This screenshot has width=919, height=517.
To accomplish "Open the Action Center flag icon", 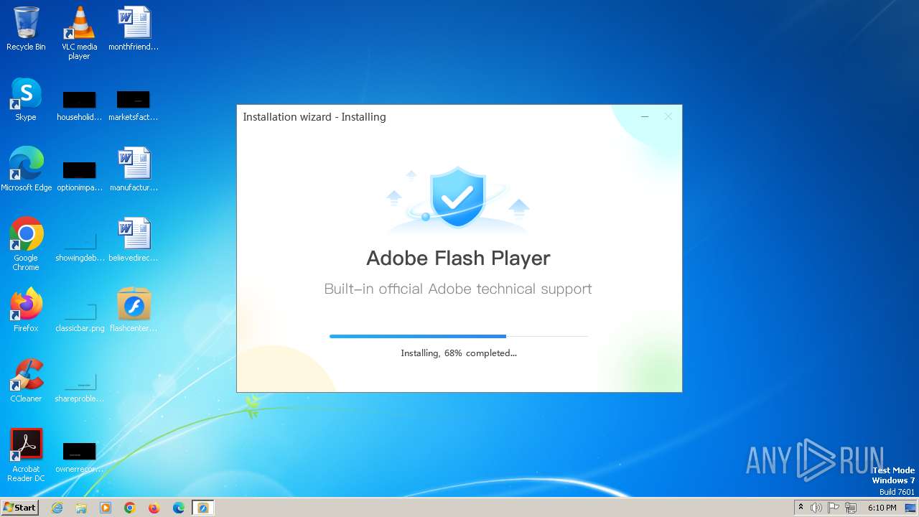I will tap(834, 508).
